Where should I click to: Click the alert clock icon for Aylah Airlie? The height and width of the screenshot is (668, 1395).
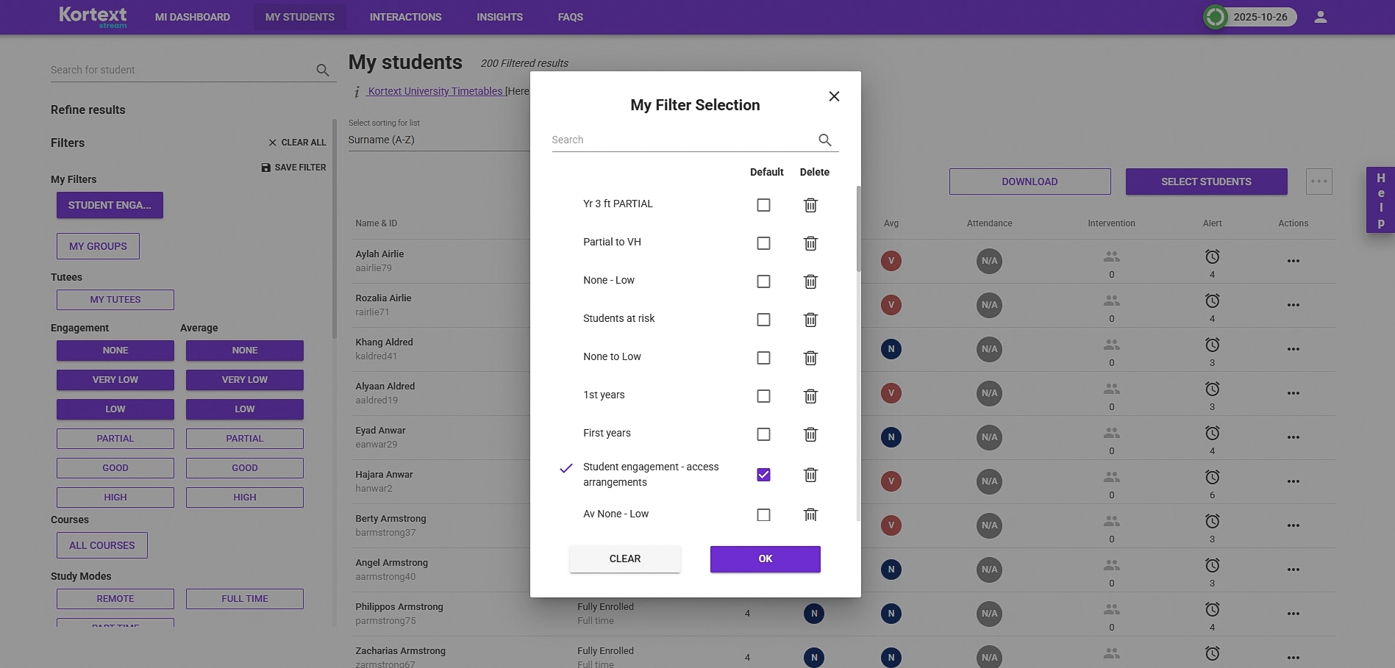[1212, 256]
